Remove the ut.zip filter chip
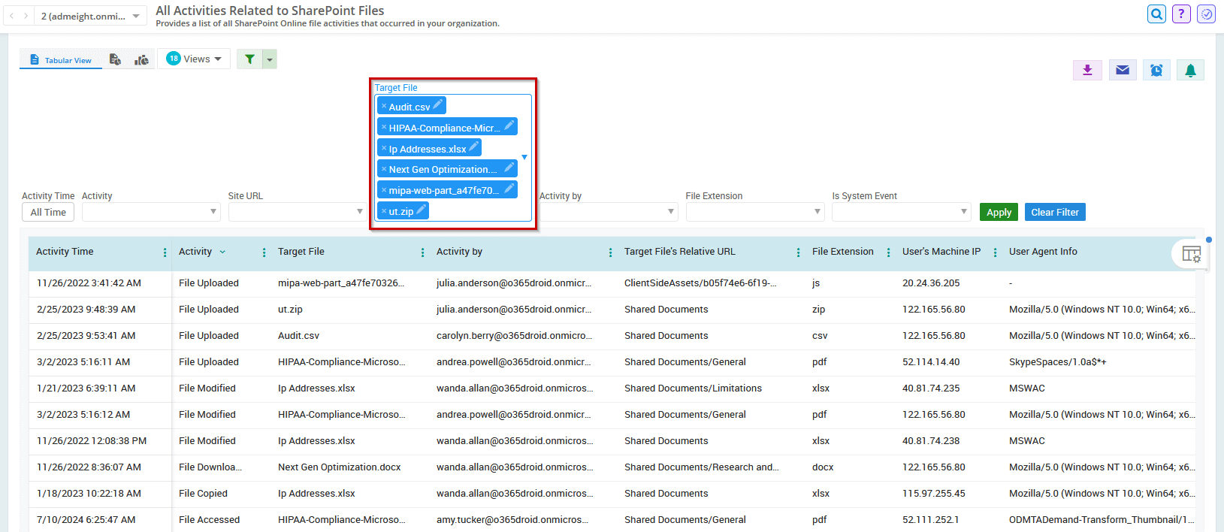 point(384,211)
